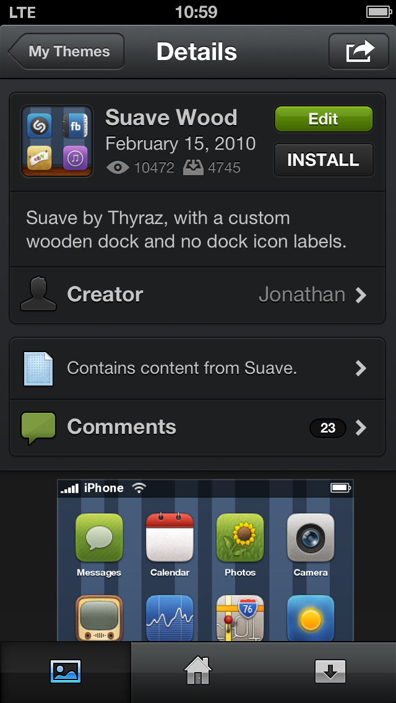Tap the green Comments speech bubble icon
This screenshot has width=396, height=703.
[x=38, y=428]
